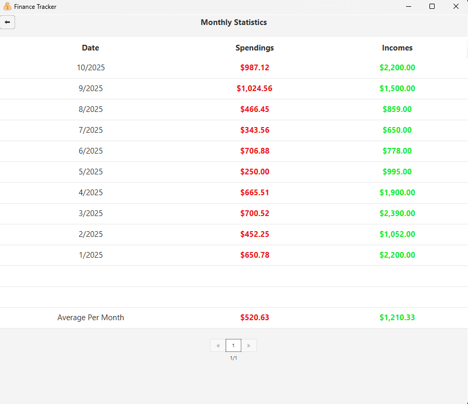Click the Incomes column header

click(x=397, y=48)
